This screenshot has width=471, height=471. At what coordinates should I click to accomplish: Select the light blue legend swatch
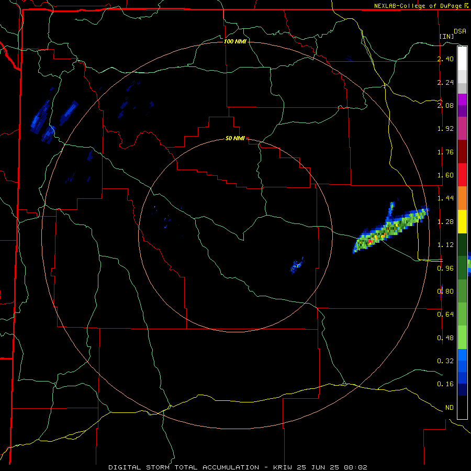tap(462, 355)
